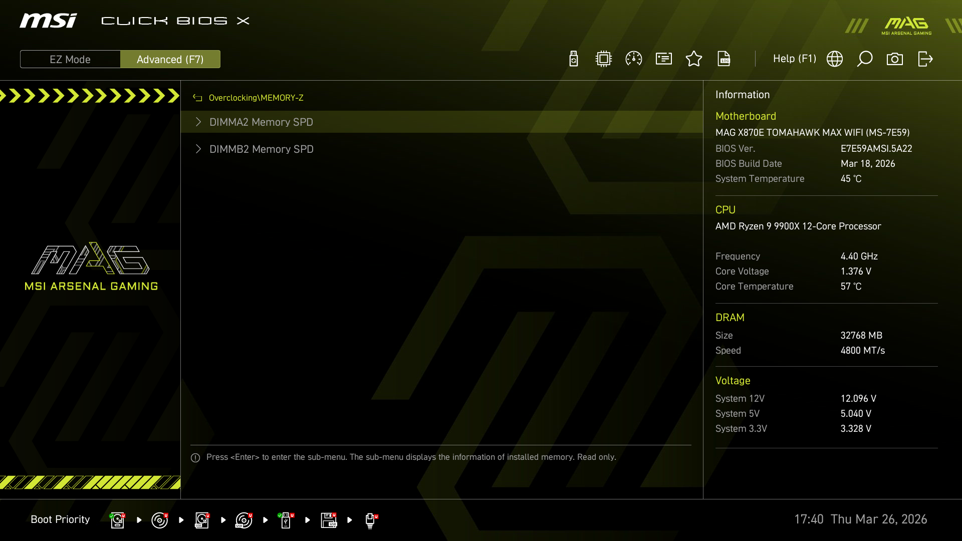The image size is (962, 541).
Task: Change BIOS language via globe icon
Action: coord(835,59)
